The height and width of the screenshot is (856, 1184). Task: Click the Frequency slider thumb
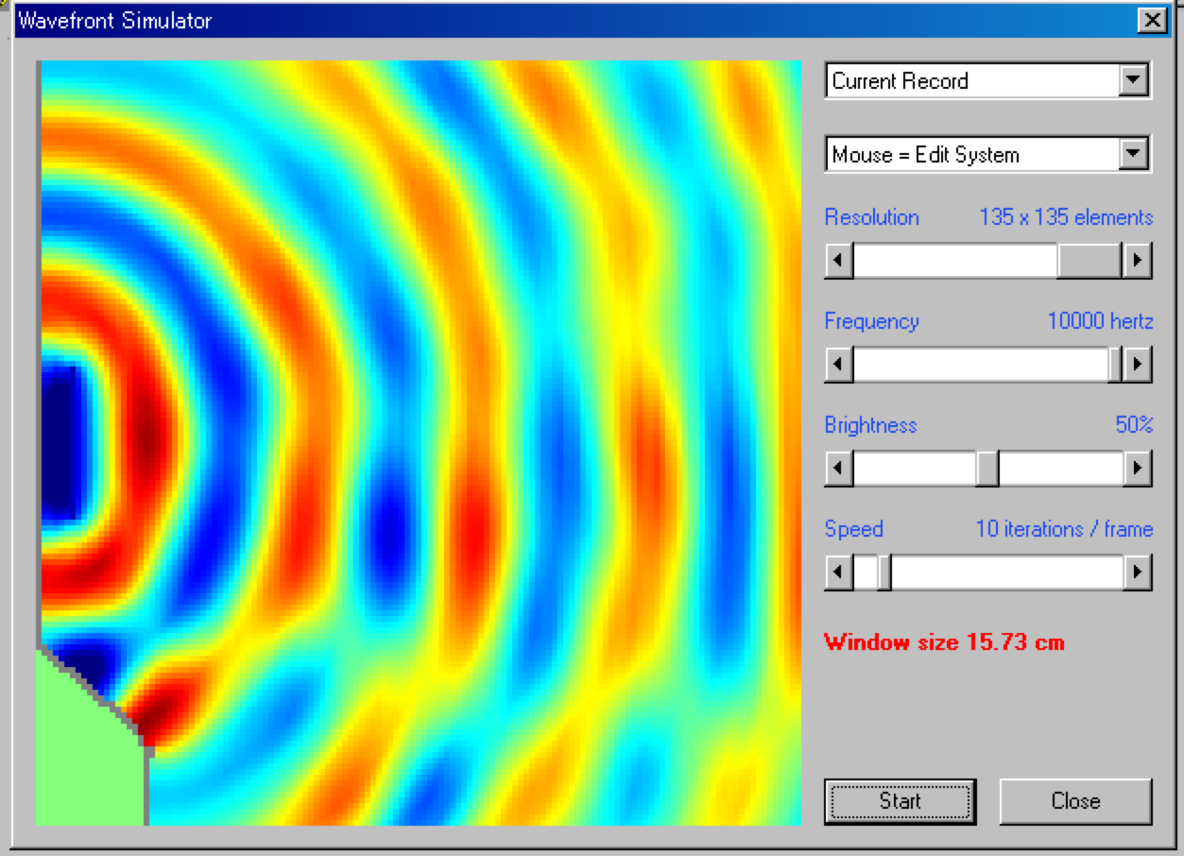(1115, 364)
